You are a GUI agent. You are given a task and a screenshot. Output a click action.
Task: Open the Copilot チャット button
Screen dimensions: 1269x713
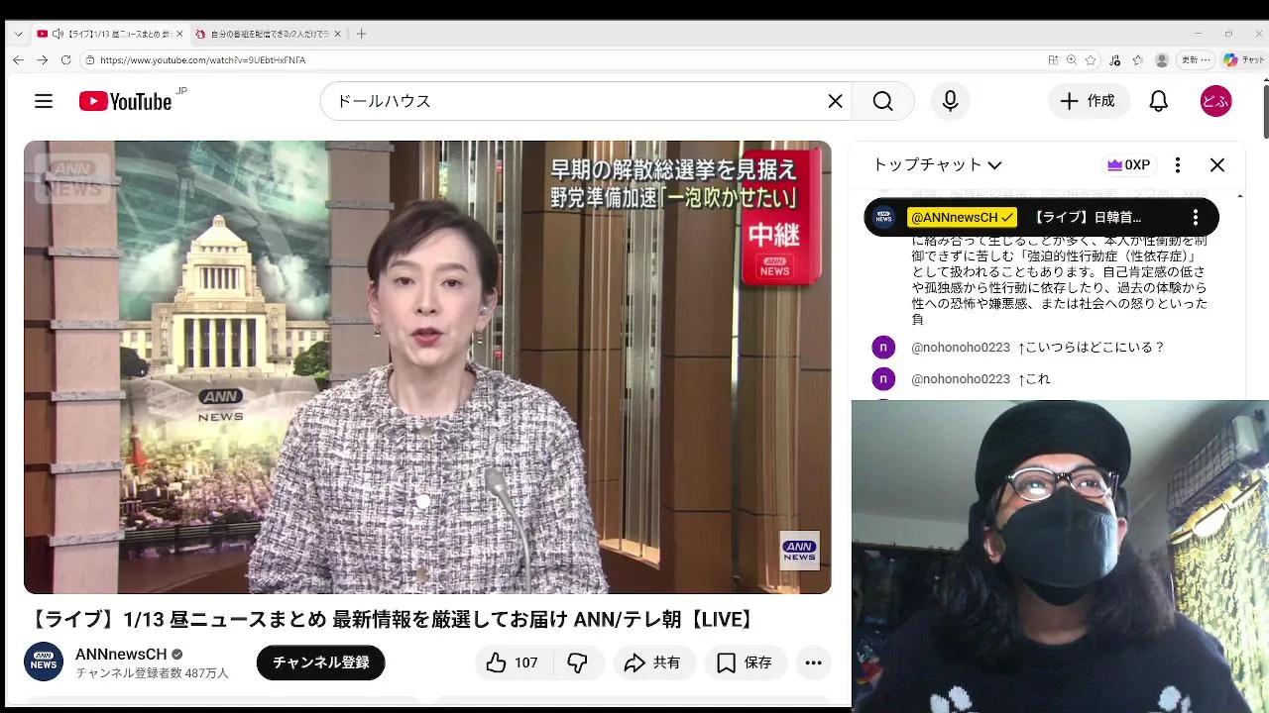tap(1243, 60)
